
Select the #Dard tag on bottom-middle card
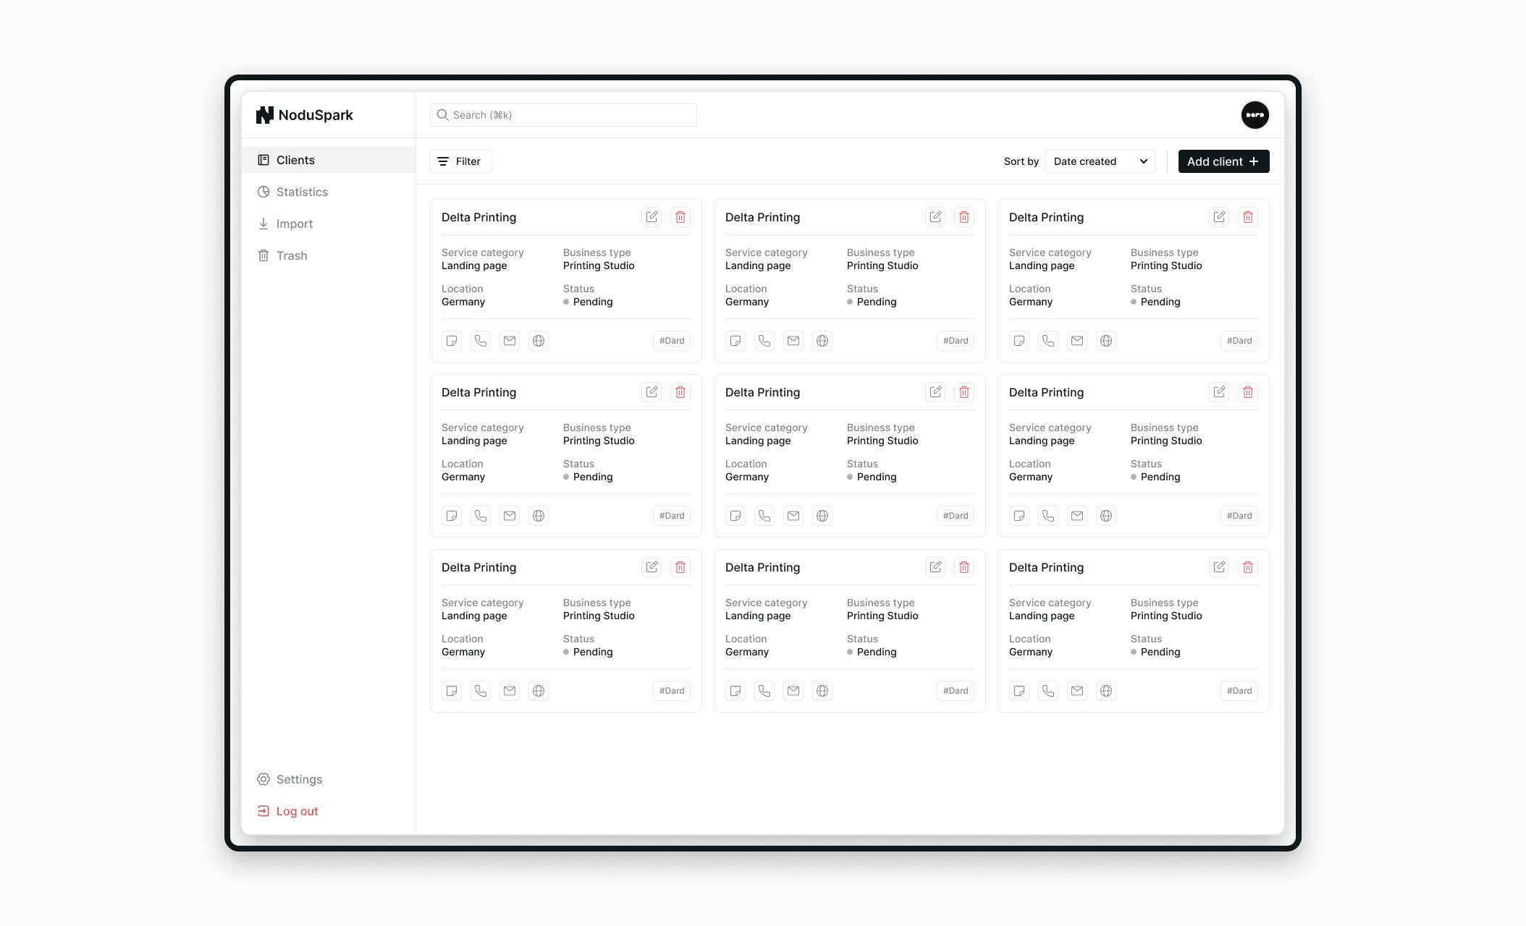click(x=956, y=691)
